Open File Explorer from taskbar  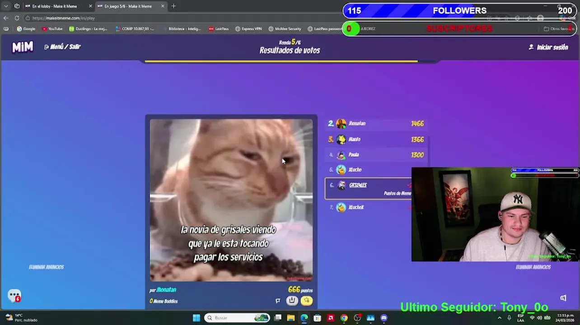[291, 318]
